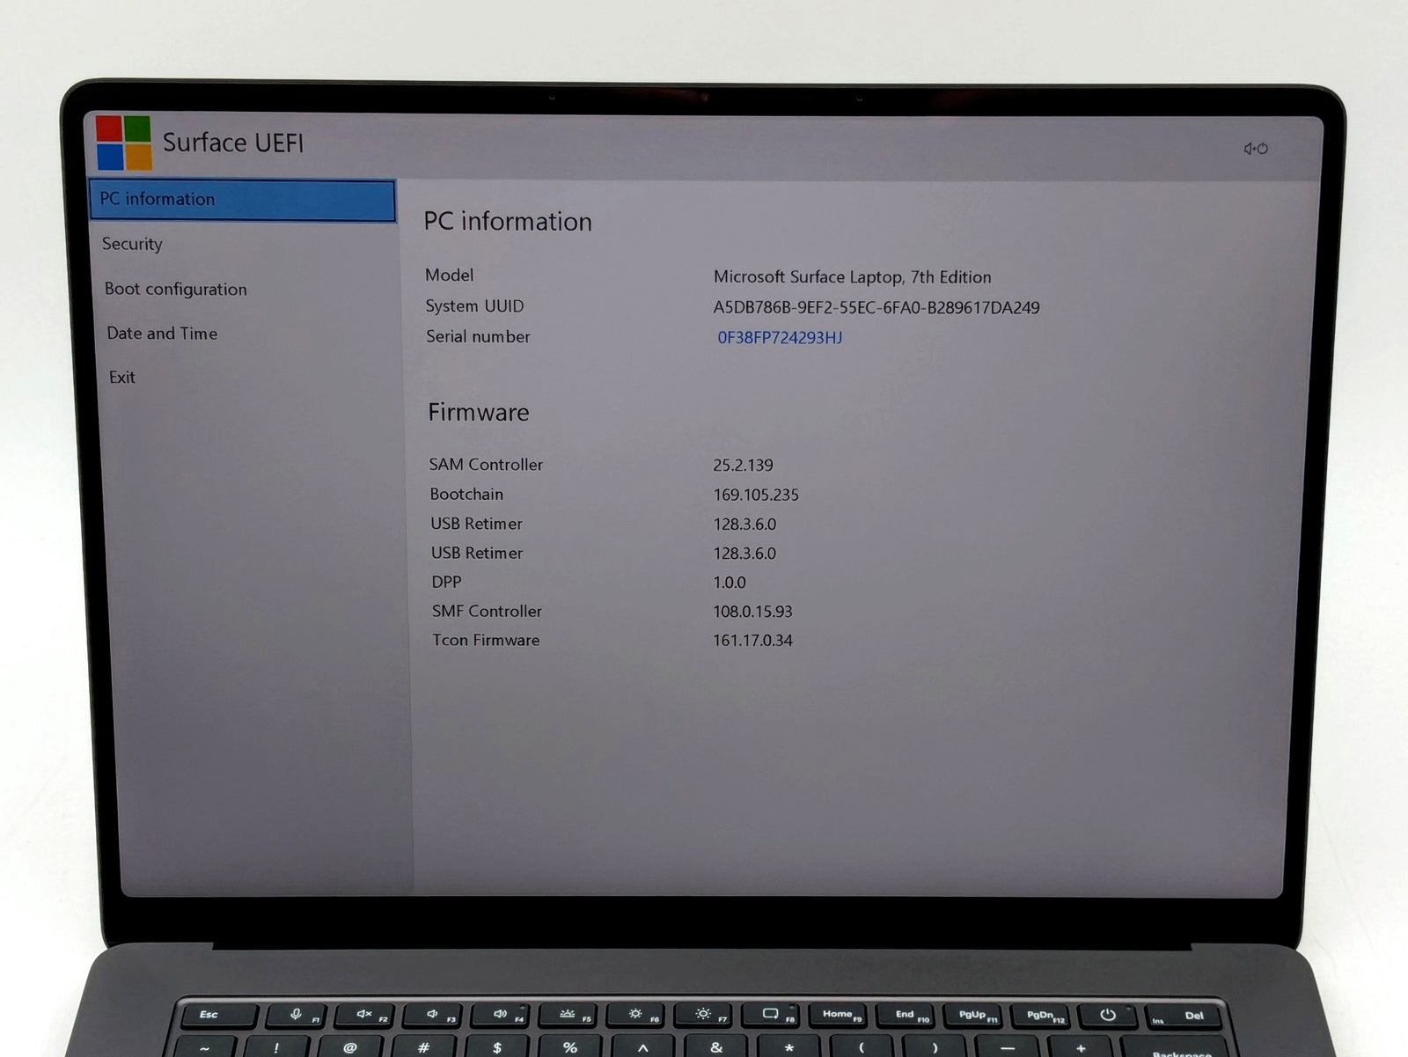Click the Firmware section heading

click(x=479, y=413)
